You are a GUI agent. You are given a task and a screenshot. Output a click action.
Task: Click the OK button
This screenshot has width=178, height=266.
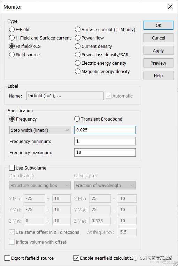(158, 25)
